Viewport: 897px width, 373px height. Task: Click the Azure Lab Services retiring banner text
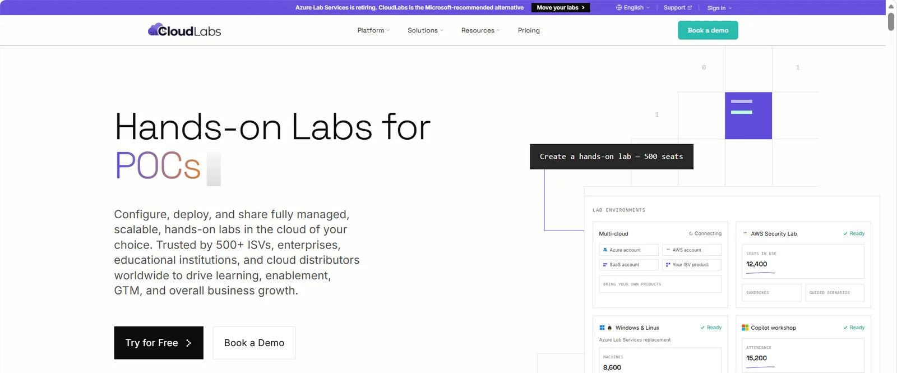pyautogui.click(x=409, y=8)
